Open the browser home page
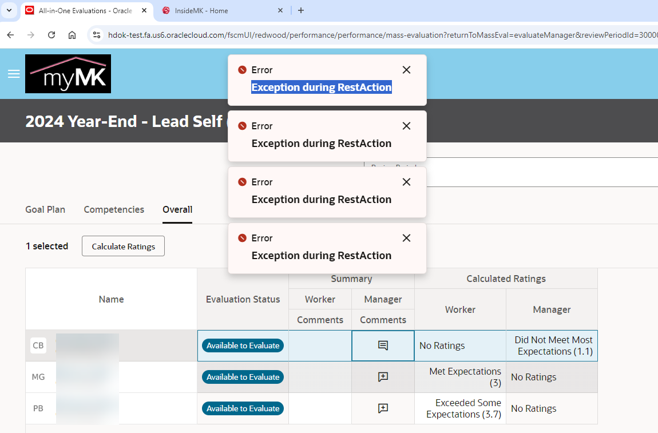 click(72, 35)
